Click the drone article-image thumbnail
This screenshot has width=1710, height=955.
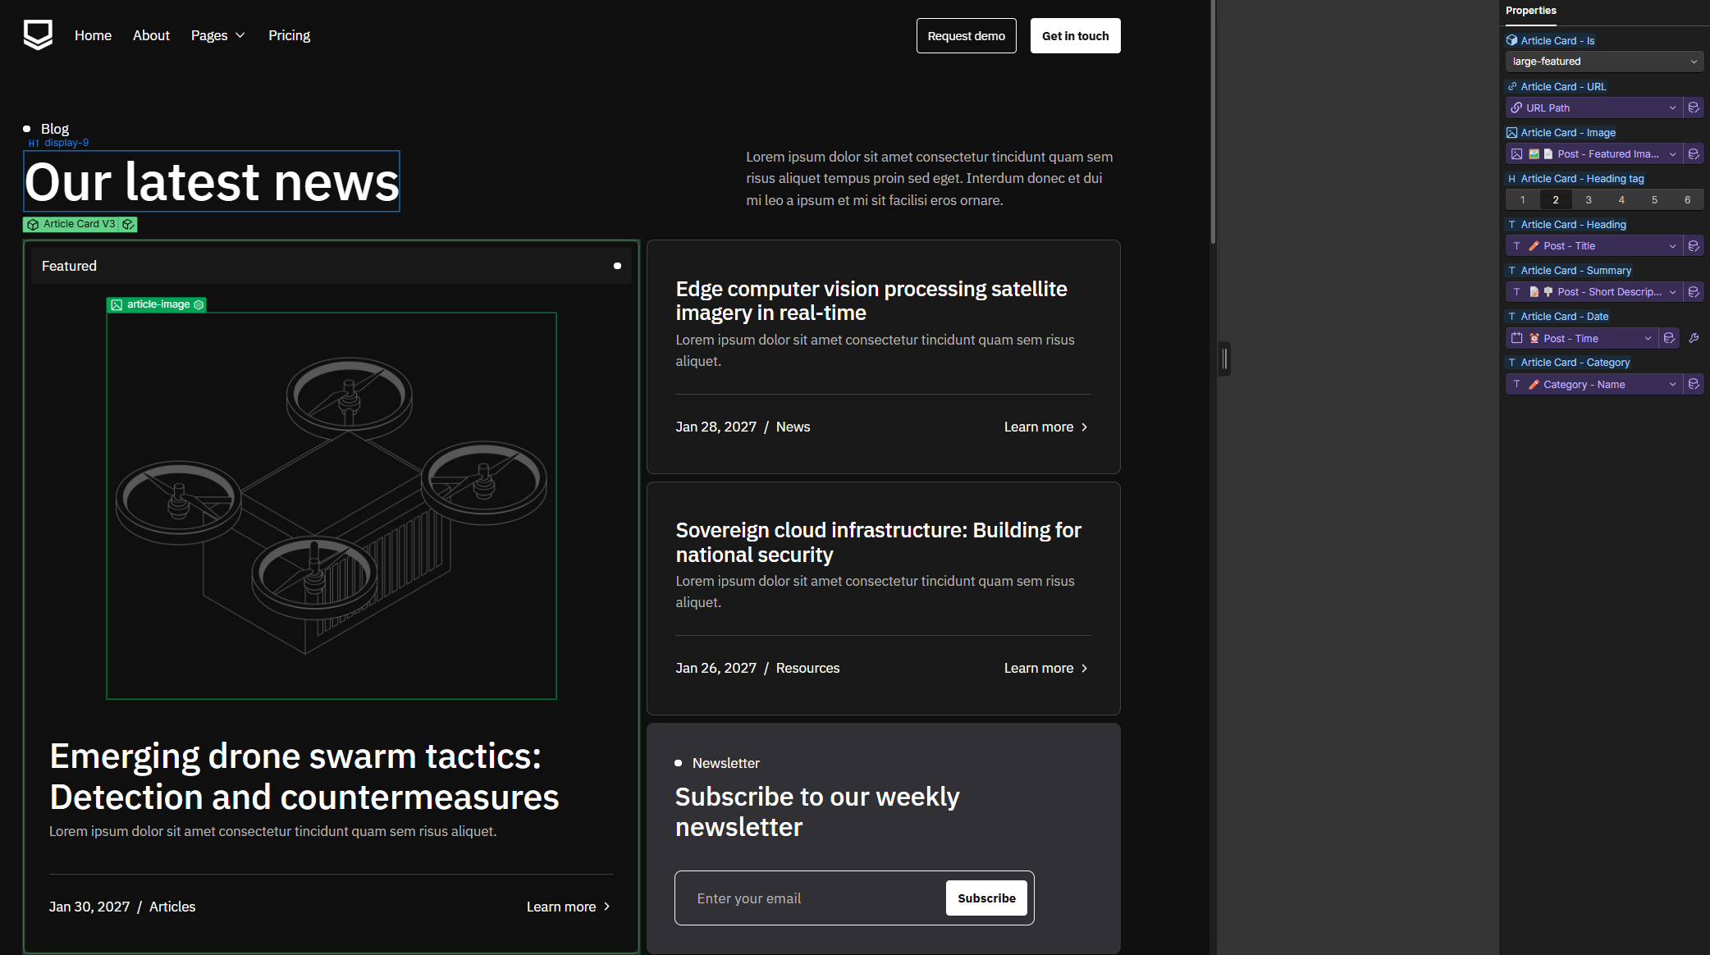click(x=331, y=505)
